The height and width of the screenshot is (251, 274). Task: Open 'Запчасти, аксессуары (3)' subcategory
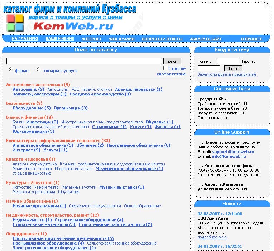coord(39,94)
